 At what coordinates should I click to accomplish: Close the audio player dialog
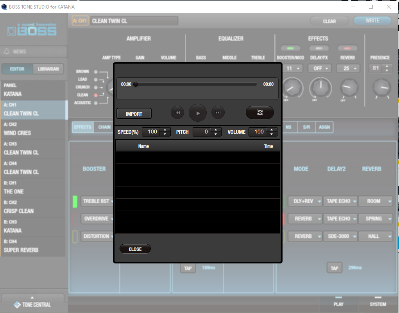pos(135,249)
